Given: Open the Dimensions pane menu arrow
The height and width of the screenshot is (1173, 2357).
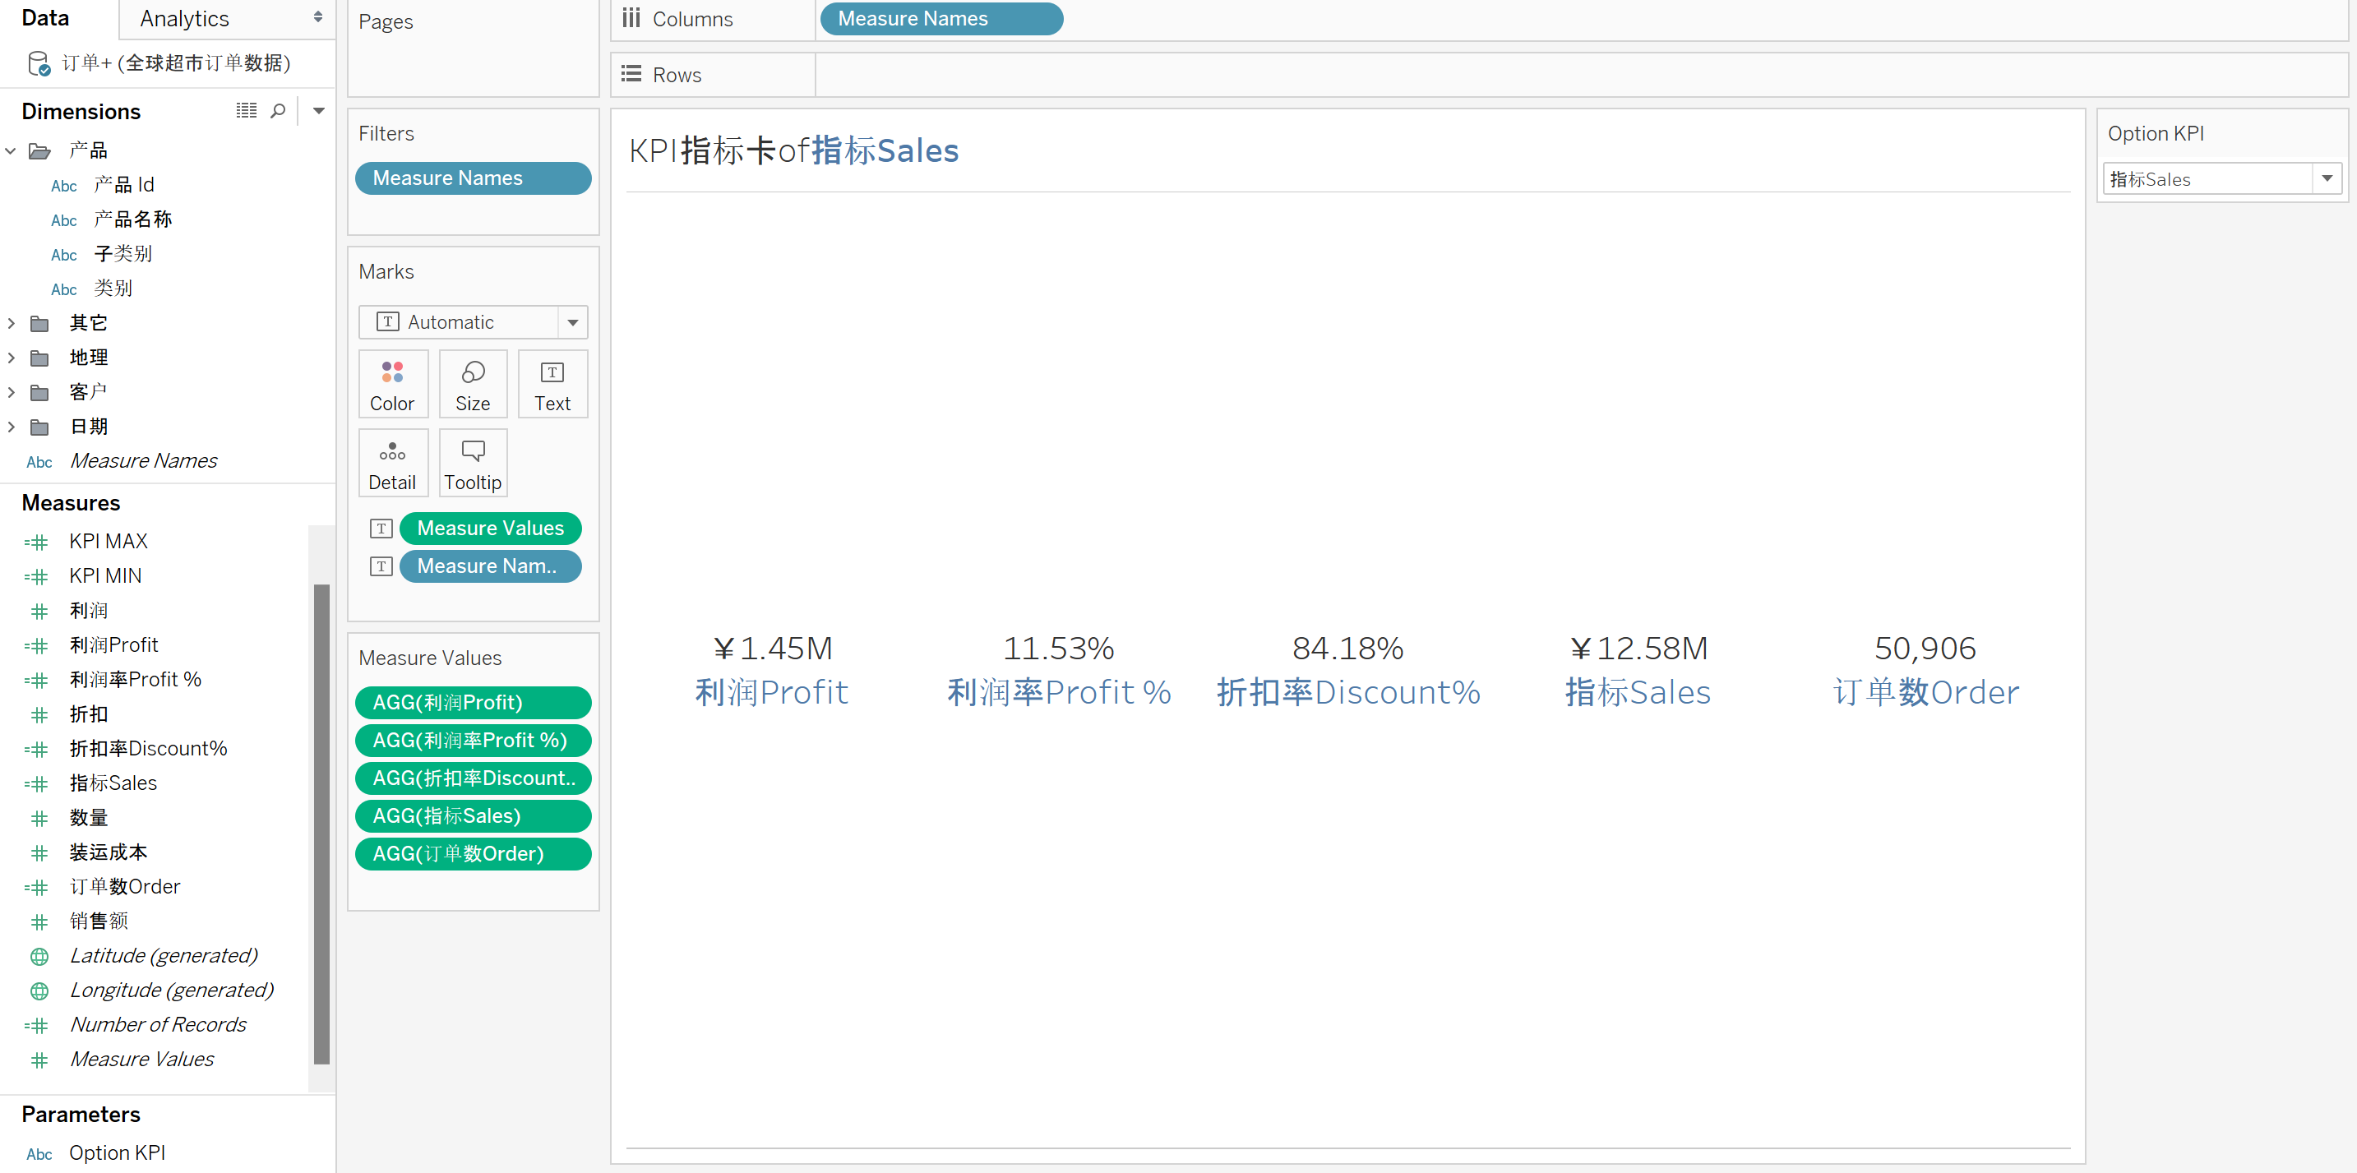Looking at the screenshot, I should pyautogui.click(x=318, y=111).
